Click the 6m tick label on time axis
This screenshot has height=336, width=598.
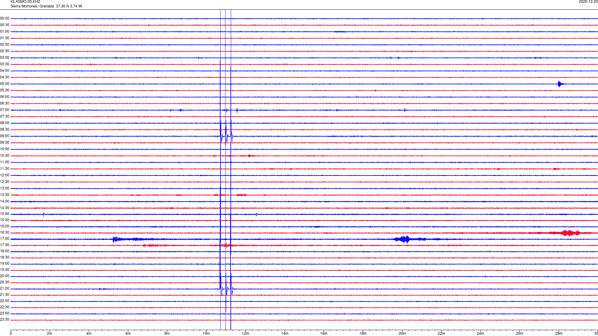point(128,334)
